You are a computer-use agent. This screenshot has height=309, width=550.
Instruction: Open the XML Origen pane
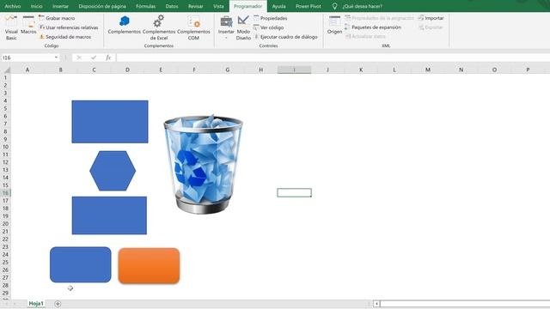pyautogui.click(x=334, y=25)
